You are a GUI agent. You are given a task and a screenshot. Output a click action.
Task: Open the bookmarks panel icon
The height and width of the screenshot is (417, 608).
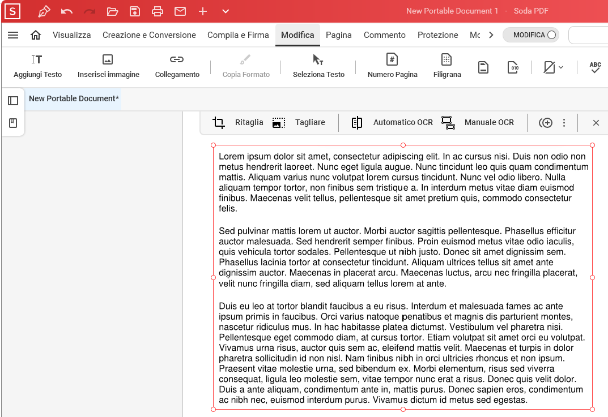point(13,123)
